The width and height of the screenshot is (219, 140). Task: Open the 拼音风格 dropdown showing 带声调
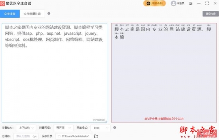click(63, 128)
